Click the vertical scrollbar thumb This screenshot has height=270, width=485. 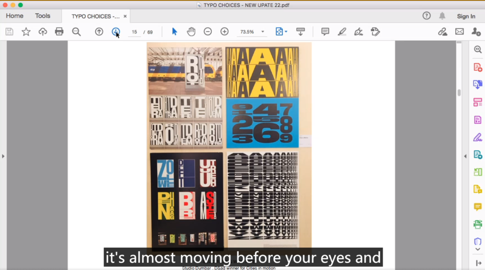pyautogui.click(x=459, y=93)
